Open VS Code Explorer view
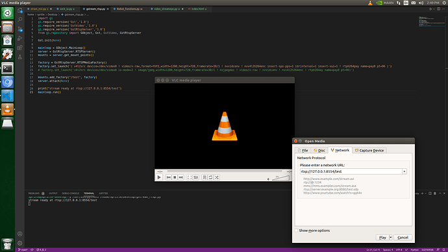The height and width of the screenshot is (252, 448). click(x=19, y=10)
